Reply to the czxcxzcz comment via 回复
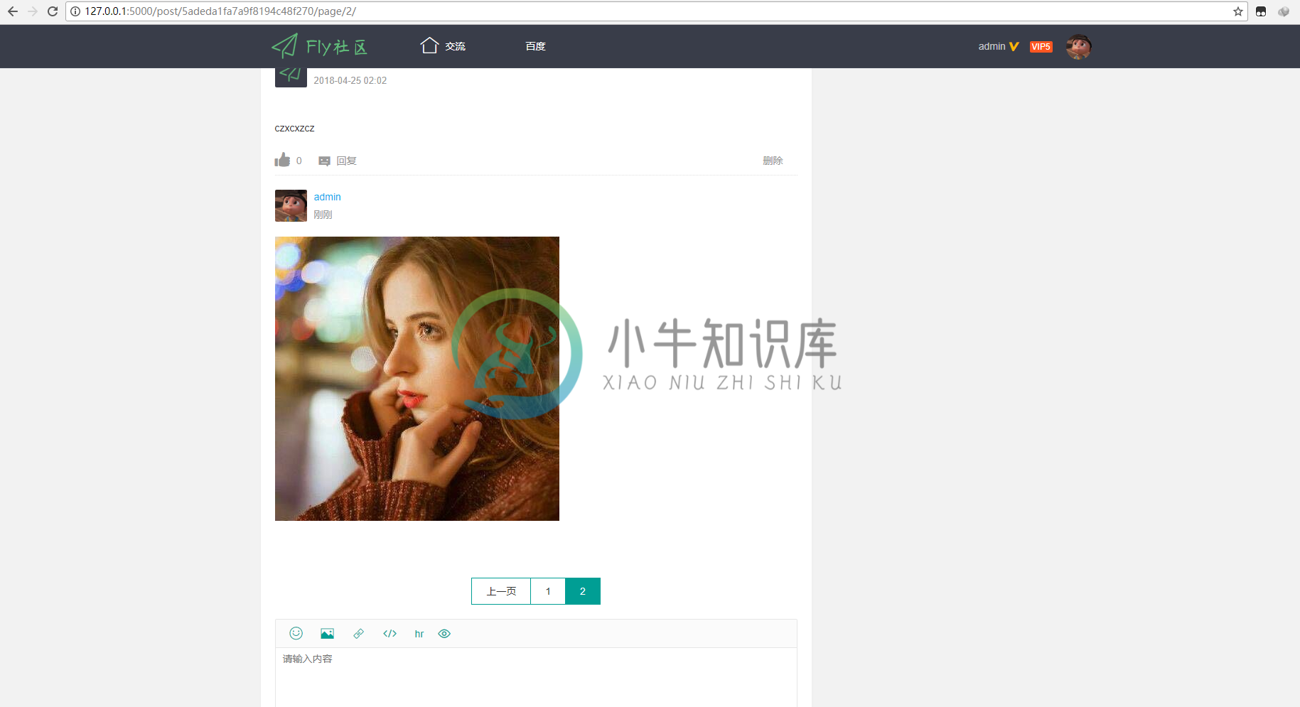 [338, 161]
